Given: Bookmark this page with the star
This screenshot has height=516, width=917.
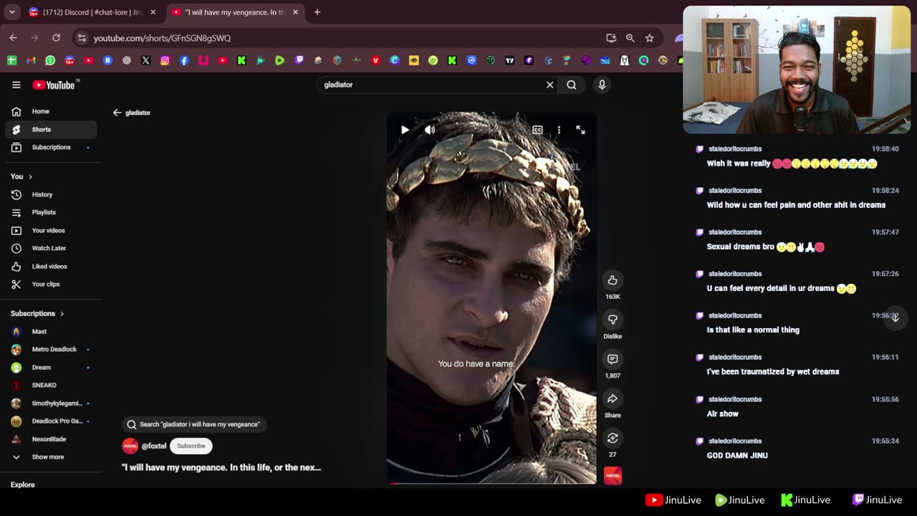Looking at the screenshot, I should point(650,38).
